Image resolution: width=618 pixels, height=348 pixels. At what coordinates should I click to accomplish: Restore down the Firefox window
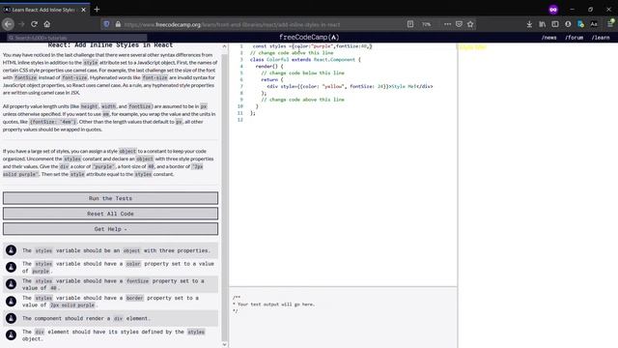click(x=590, y=9)
